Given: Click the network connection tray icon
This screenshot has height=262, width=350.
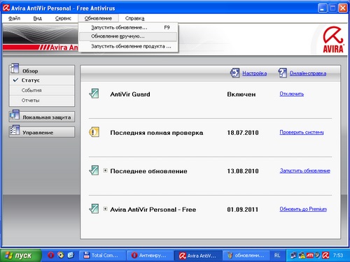Looking at the screenshot, I should pos(294,256).
